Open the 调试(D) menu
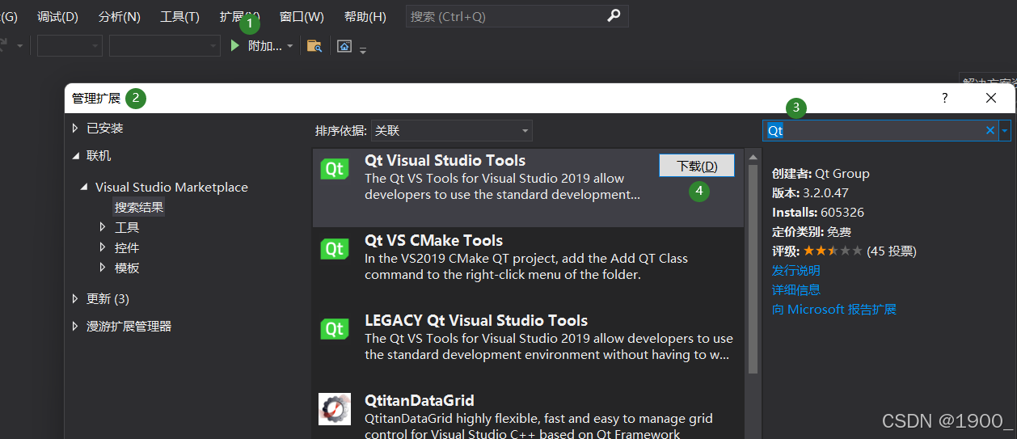 [57, 16]
